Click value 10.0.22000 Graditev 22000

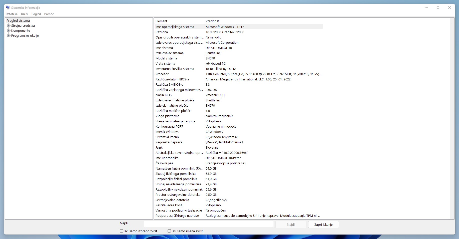pos(225,32)
